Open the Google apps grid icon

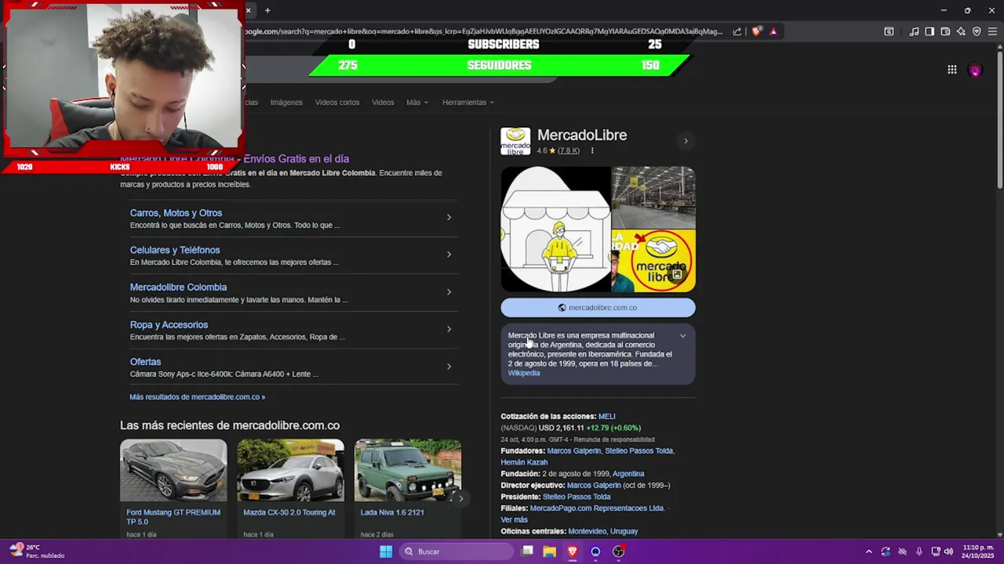(x=951, y=70)
